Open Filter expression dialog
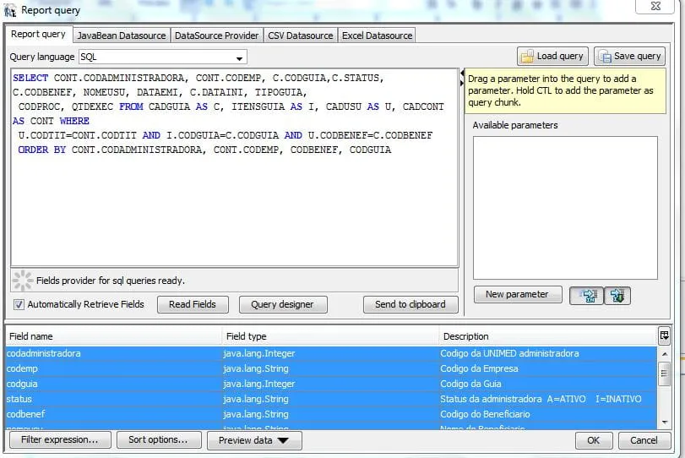This screenshot has width=685, height=458. [60, 439]
